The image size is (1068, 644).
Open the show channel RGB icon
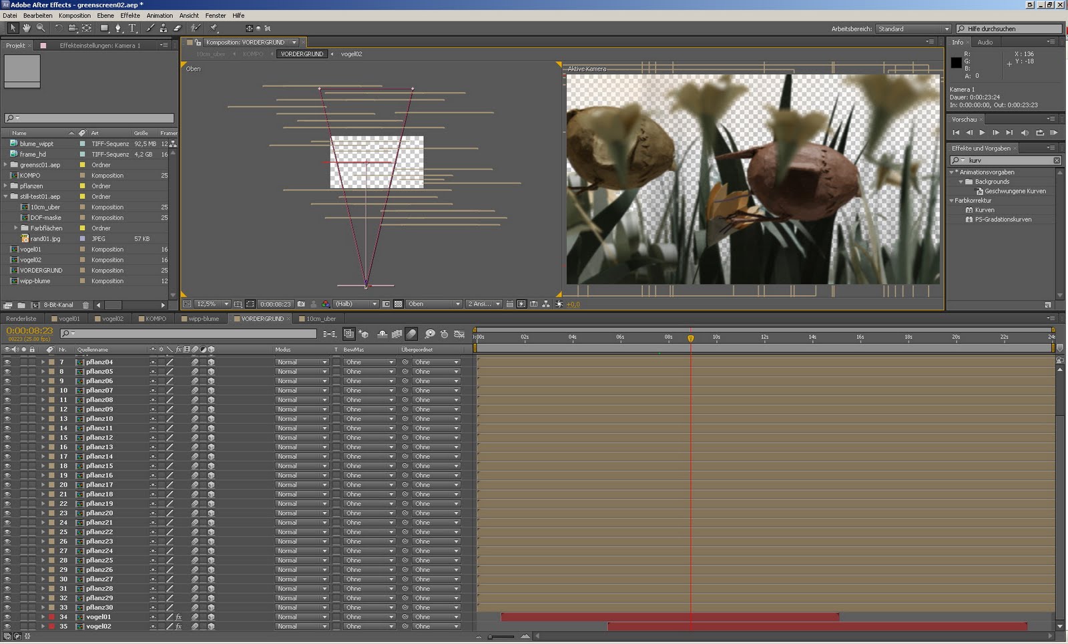[x=326, y=304]
